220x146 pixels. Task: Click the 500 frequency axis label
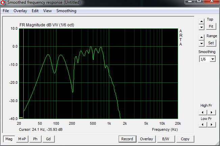pos(93,123)
